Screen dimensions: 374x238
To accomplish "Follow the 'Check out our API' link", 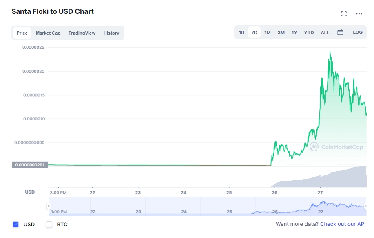I will [x=343, y=224].
